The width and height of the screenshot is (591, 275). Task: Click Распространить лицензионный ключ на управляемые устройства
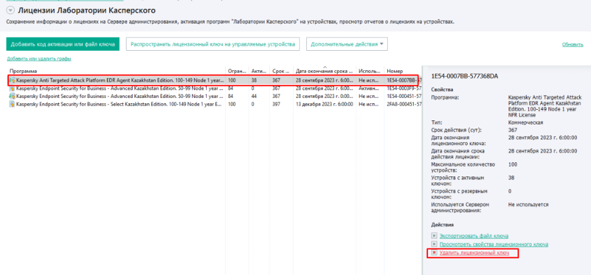(x=213, y=44)
